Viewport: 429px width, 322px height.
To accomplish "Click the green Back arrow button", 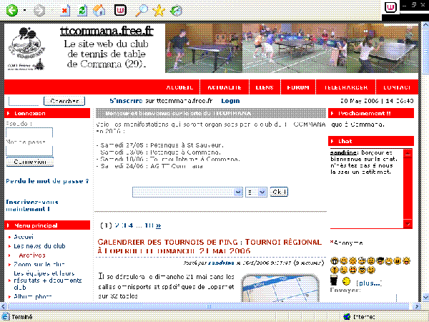I will (x=11, y=11).
